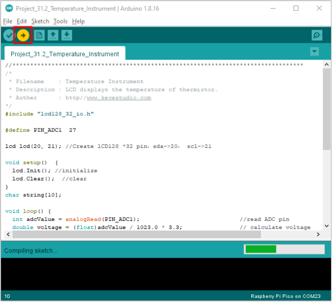Click the Verify checkmark button
The width and height of the screenshot is (332, 302).
pyautogui.click(x=9, y=35)
